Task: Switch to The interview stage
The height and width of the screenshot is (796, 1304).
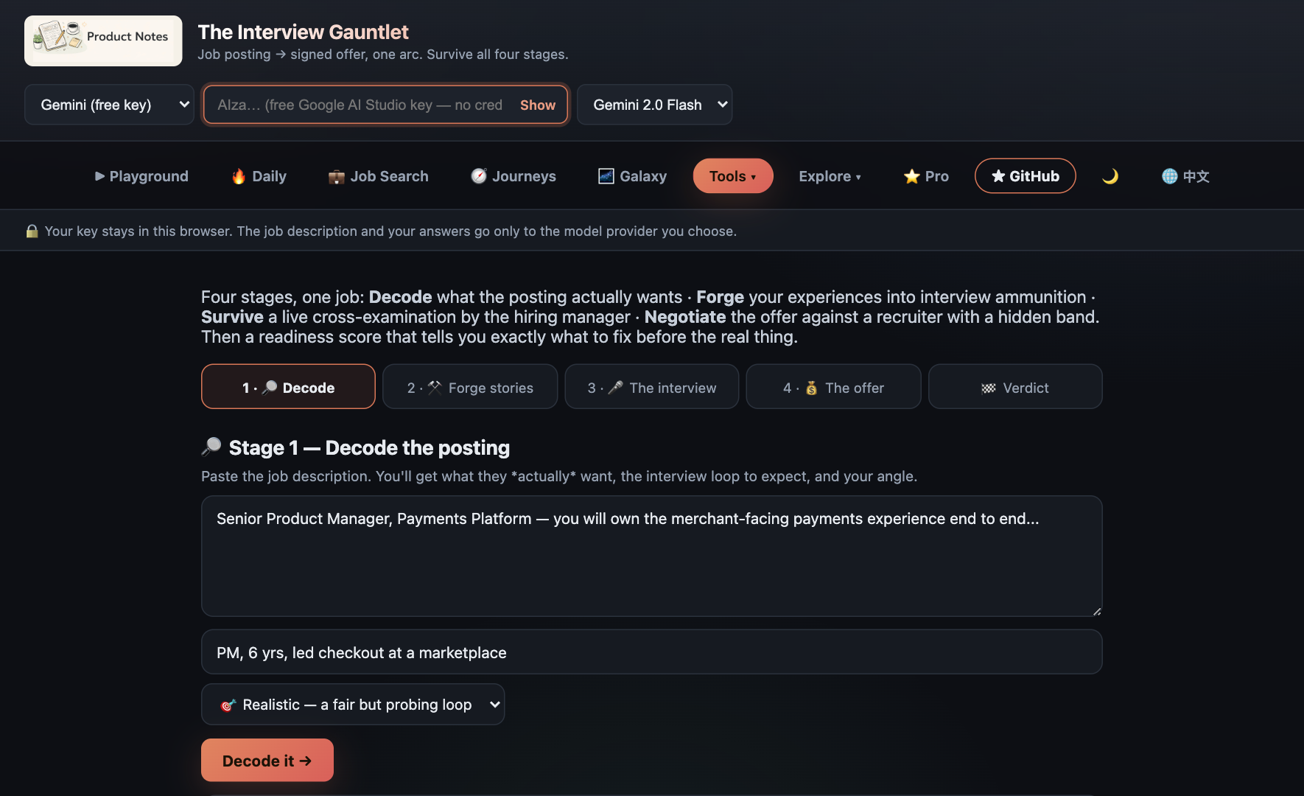Action: (x=652, y=387)
